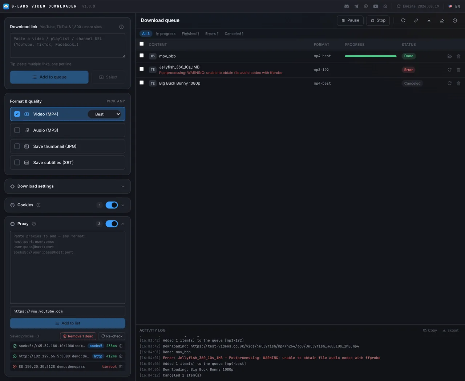The width and height of the screenshot is (465, 381).
Task: Switch to the Errors 1 tab
Action: click(212, 34)
